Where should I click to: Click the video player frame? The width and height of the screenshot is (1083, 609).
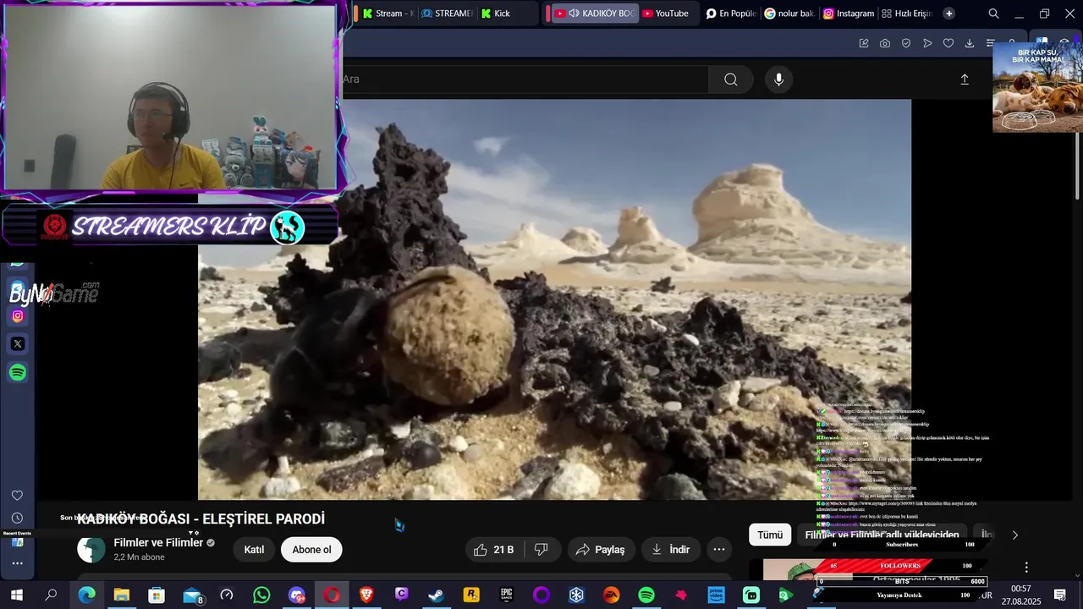point(554,299)
